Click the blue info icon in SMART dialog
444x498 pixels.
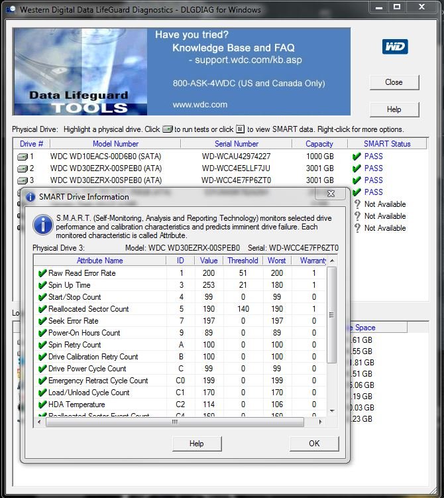[x=43, y=225]
